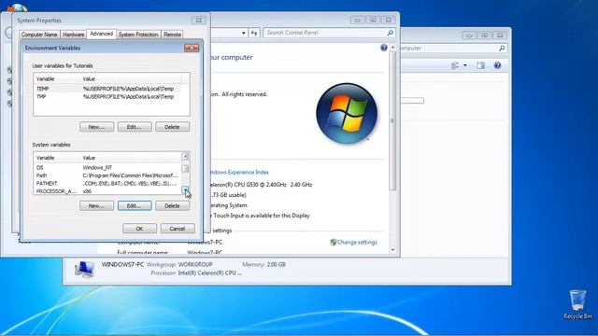Minimize the Control Panel window
The height and width of the screenshot is (336, 598).
tap(357, 21)
